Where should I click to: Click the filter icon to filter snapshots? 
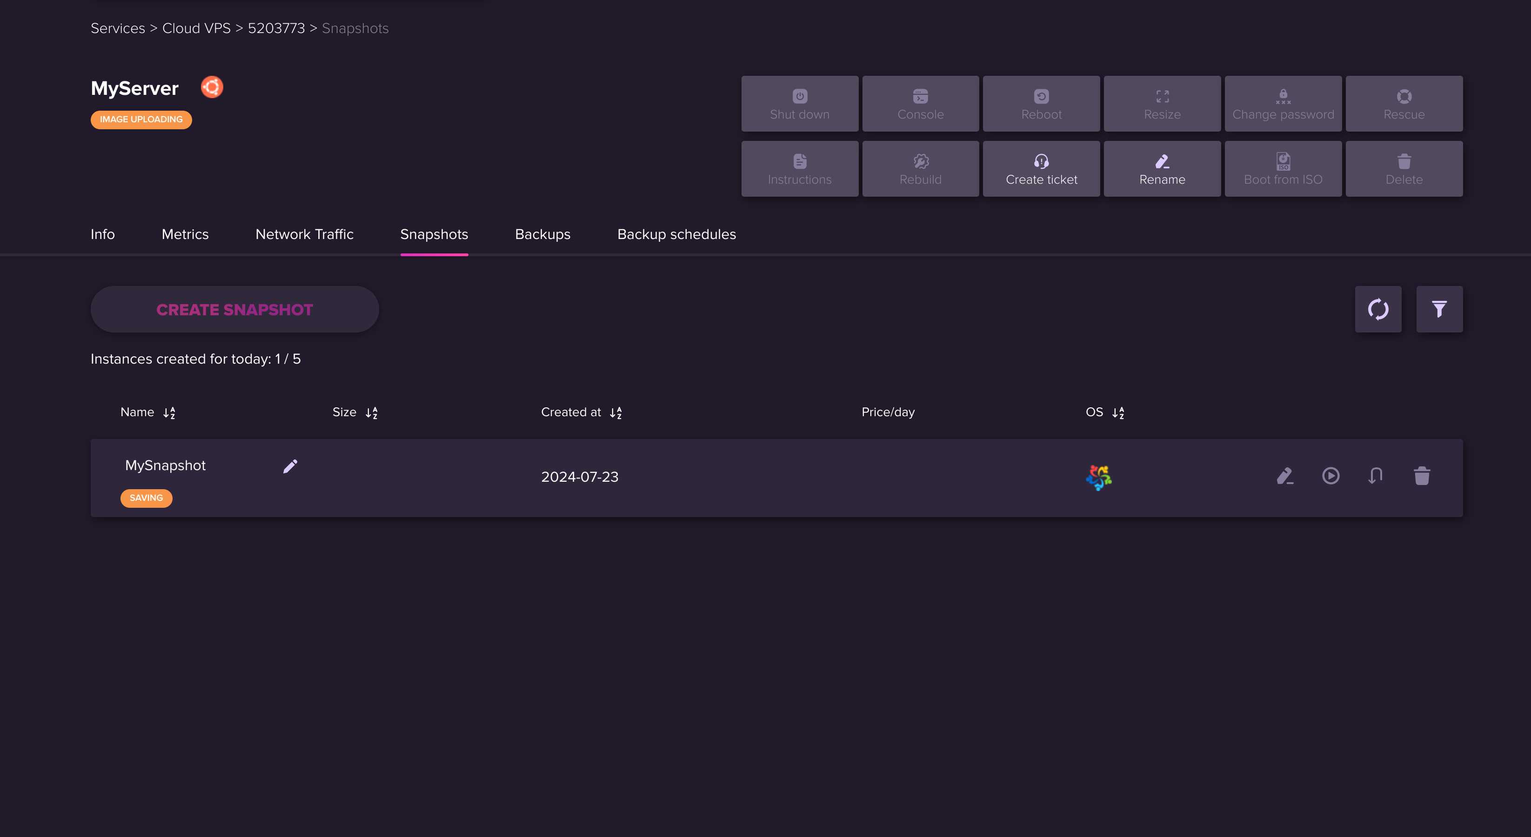pyautogui.click(x=1439, y=308)
